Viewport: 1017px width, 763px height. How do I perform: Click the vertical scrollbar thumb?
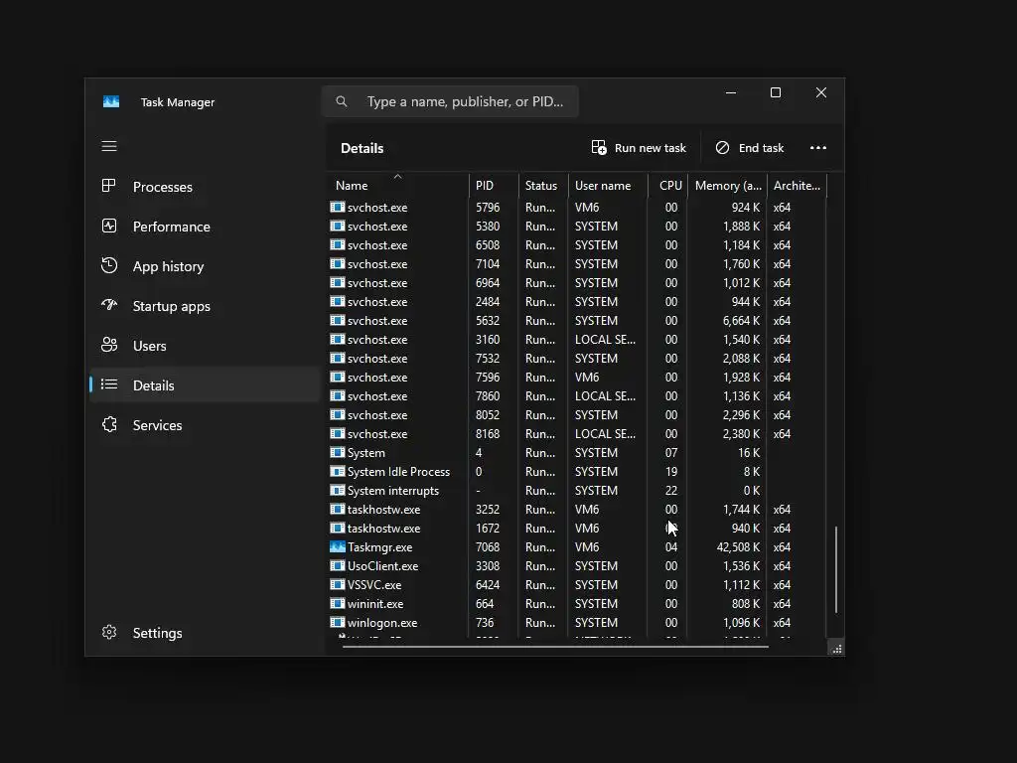pyautogui.click(x=836, y=569)
